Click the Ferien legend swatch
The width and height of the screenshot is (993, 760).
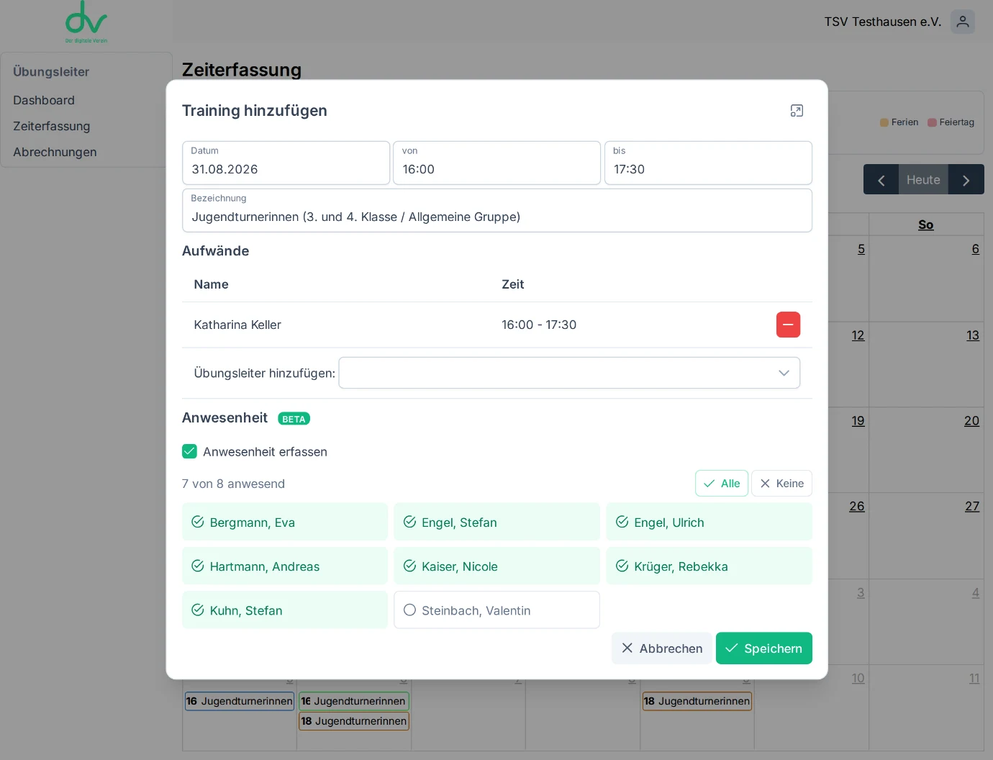tap(884, 122)
